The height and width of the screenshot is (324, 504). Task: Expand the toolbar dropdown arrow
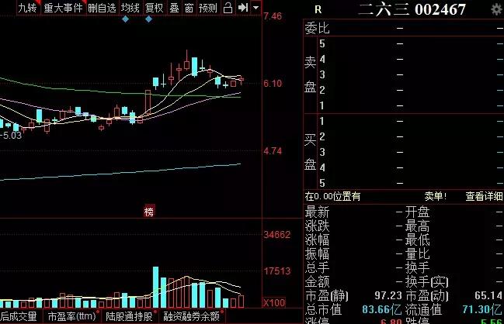[255, 8]
